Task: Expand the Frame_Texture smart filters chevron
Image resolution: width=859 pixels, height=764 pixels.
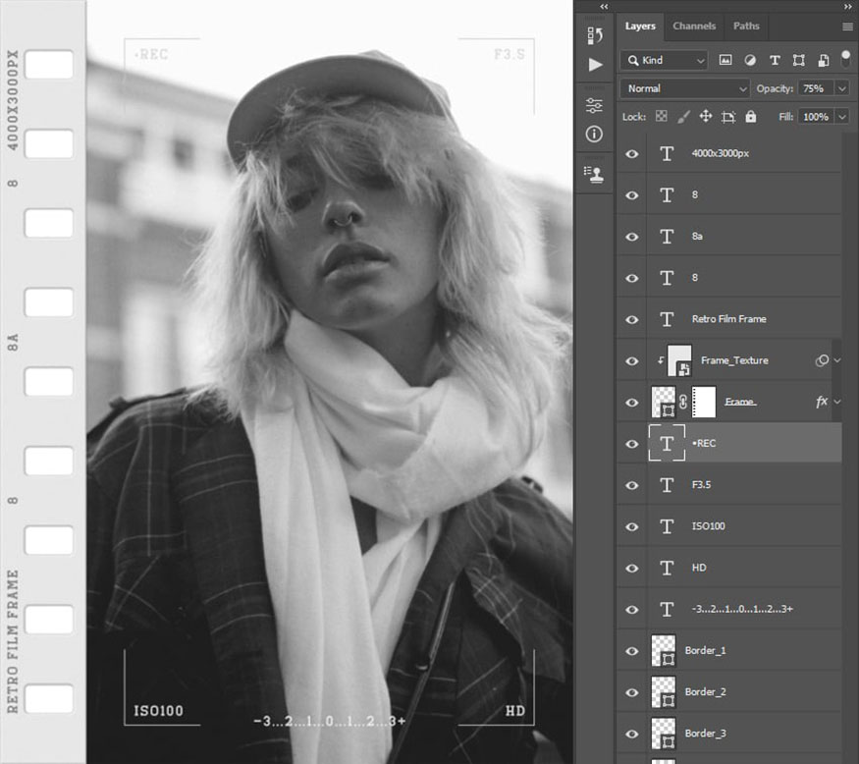Action: pyautogui.click(x=837, y=360)
